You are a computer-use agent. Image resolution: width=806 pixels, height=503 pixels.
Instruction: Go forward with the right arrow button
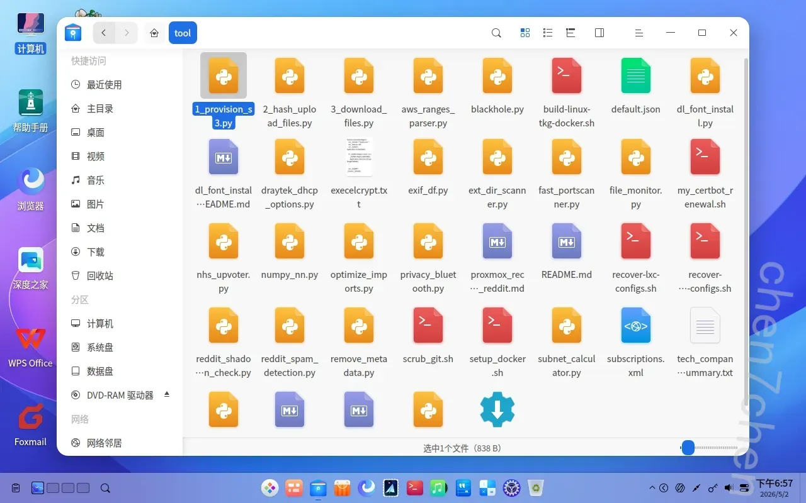tap(127, 33)
